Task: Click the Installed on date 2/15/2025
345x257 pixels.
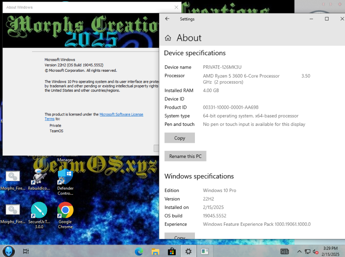Action: point(213,207)
